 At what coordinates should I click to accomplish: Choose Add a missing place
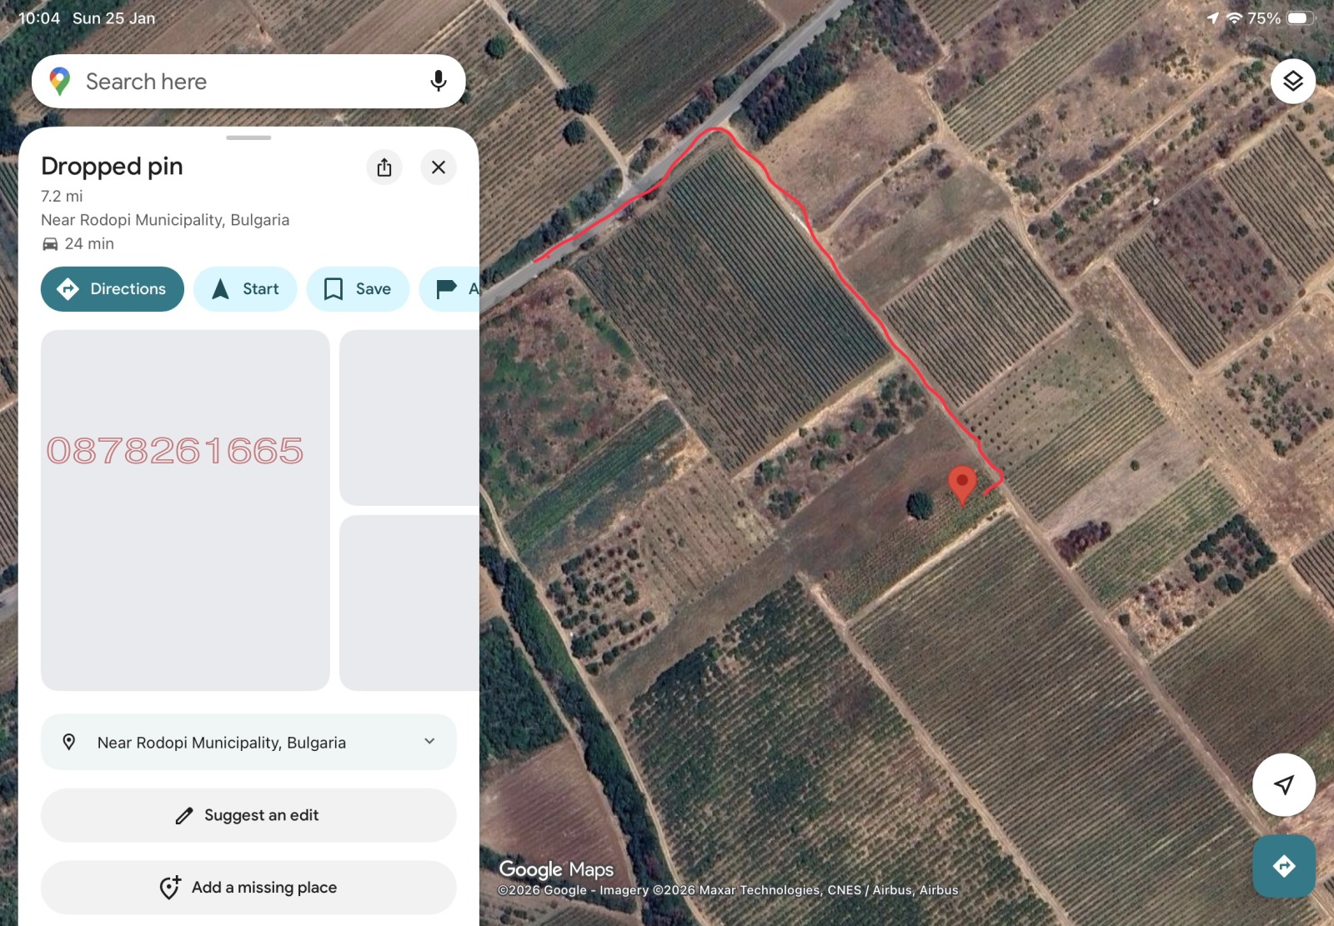pyautogui.click(x=248, y=888)
